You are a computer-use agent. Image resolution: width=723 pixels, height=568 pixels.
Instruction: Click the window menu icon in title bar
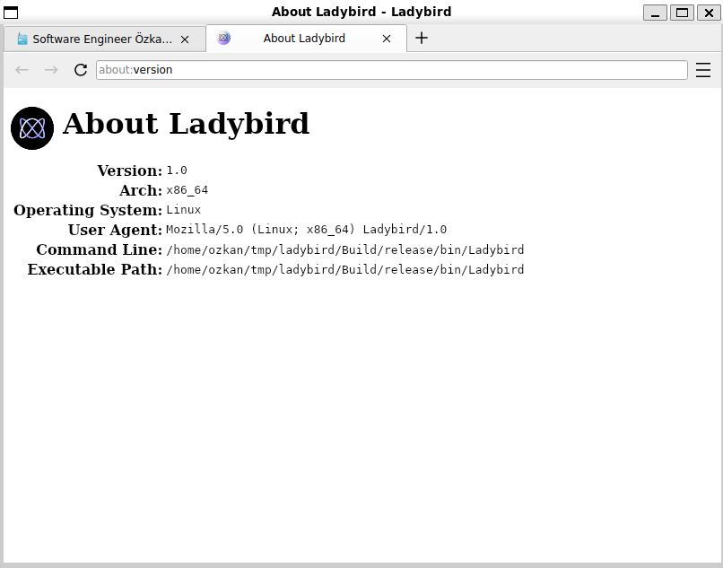11,13
